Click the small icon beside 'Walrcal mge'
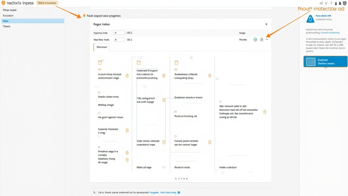Image resolution: width=348 pixels, height=196 pixels. (x=164, y=167)
